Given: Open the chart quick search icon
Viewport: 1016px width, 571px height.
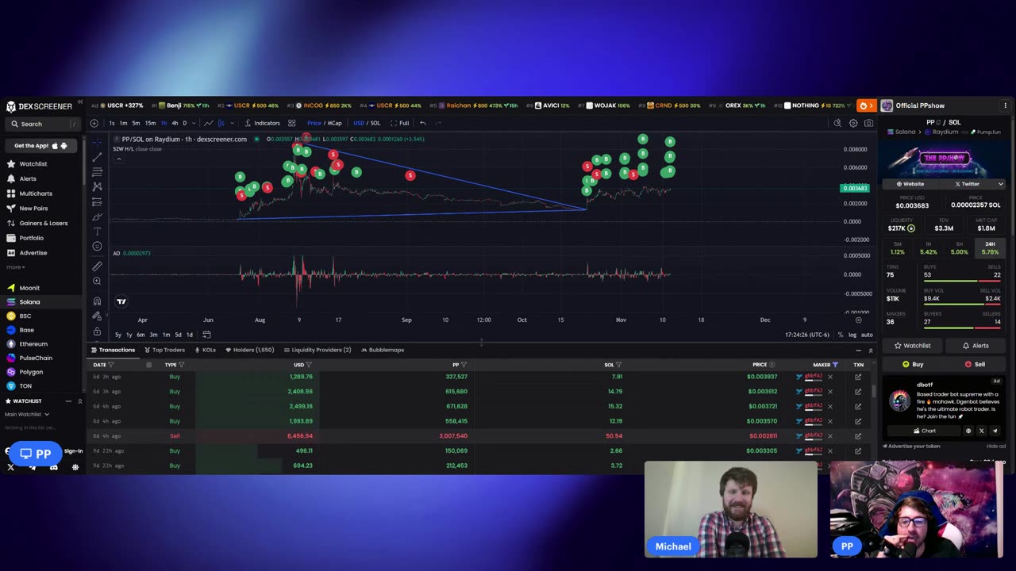Looking at the screenshot, I should point(837,123).
